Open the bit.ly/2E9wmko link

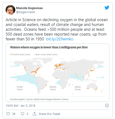point(60,39)
